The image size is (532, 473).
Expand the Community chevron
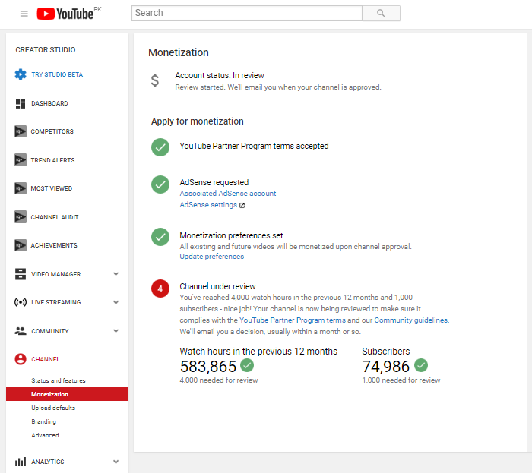point(116,331)
